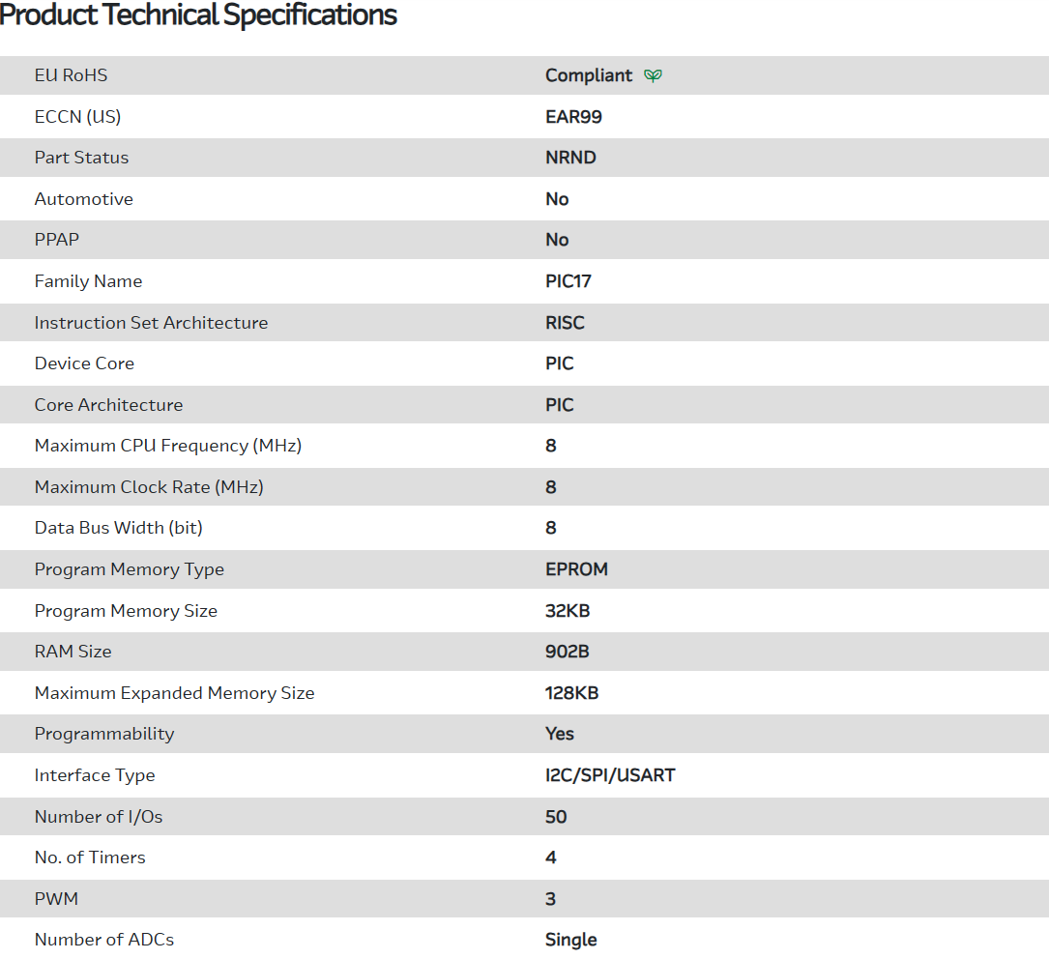Click the green leaf RoHS icon
1049x959 pixels.
click(654, 75)
